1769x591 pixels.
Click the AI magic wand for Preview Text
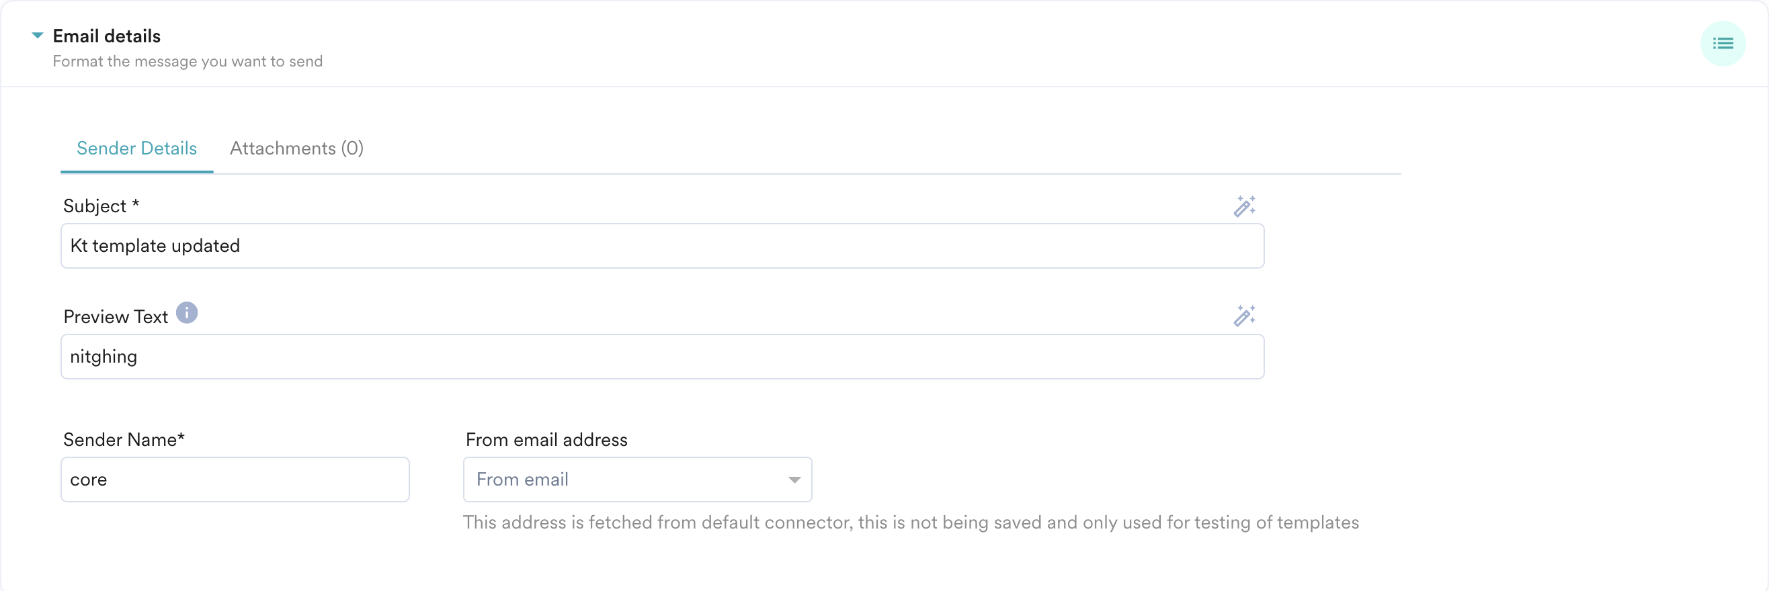pyautogui.click(x=1243, y=316)
